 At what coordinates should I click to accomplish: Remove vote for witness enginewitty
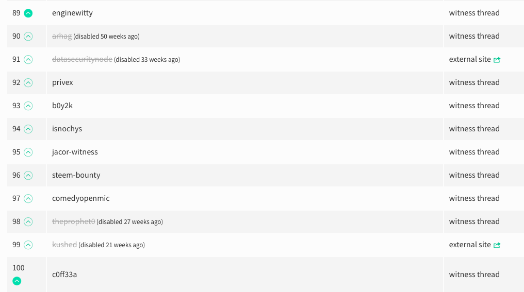coord(28,13)
